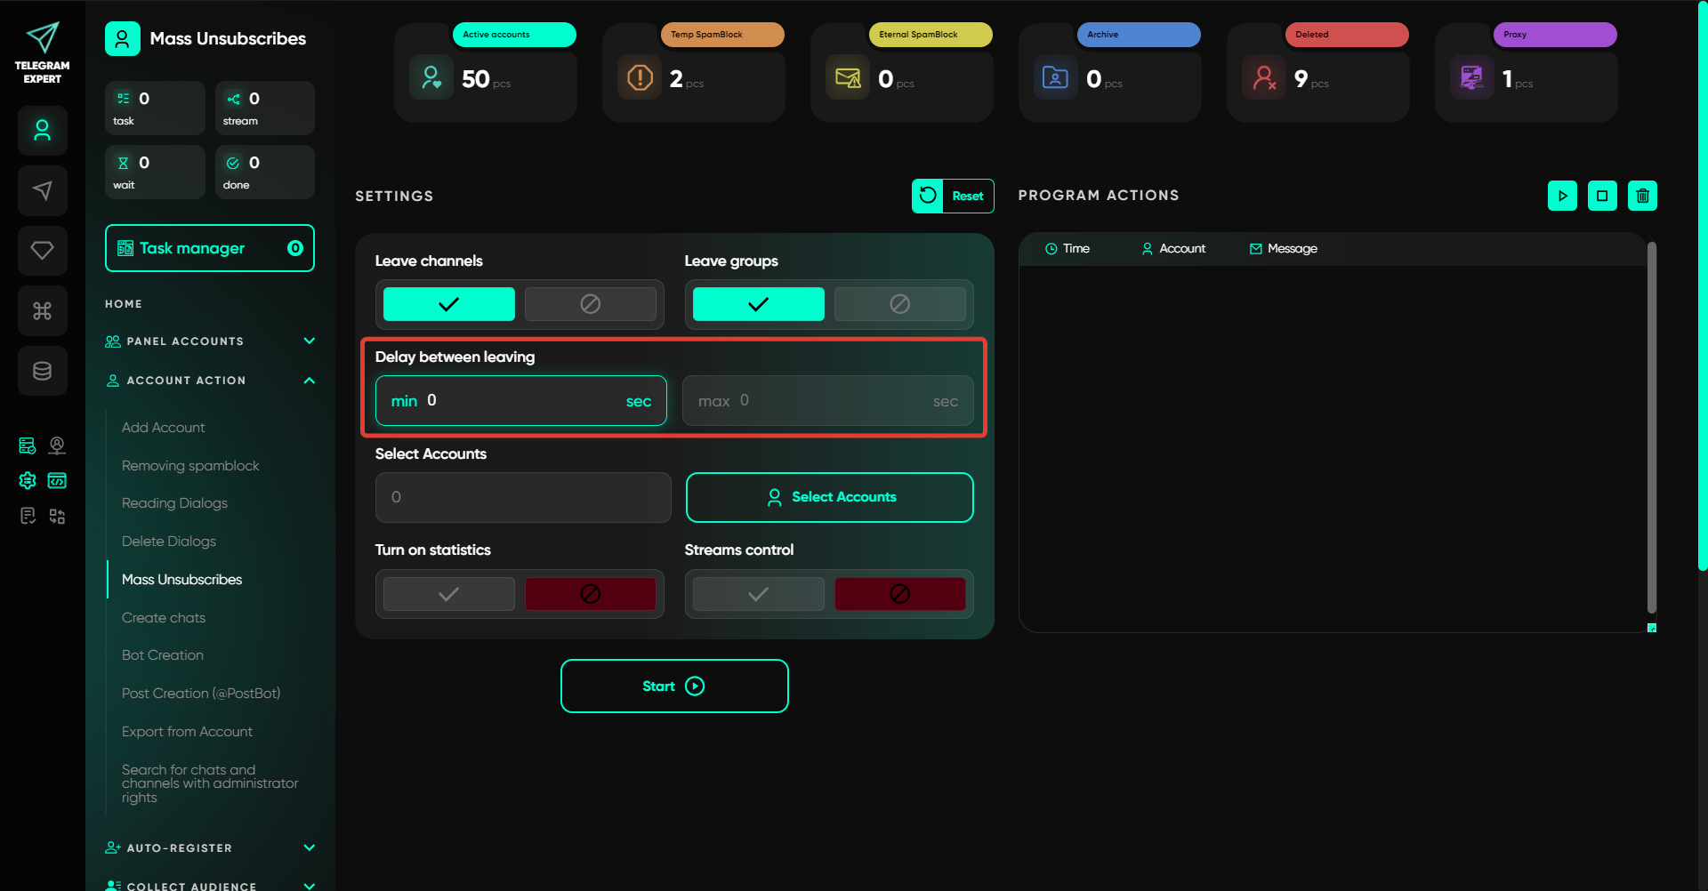Click the min delay seconds field
1708x891 pixels.
pyautogui.click(x=520, y=401)
